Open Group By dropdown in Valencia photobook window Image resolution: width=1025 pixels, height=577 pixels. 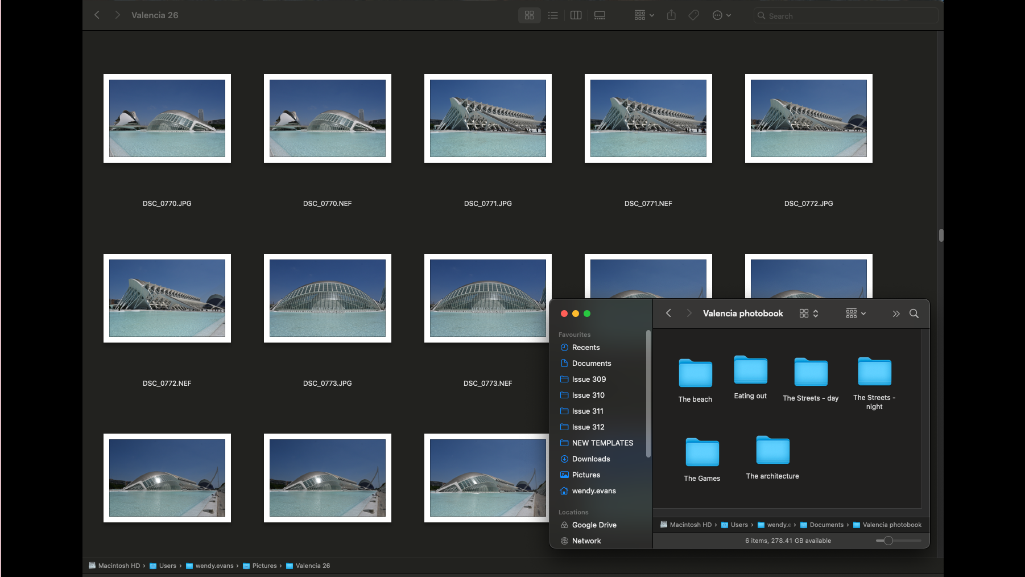tap(855, 314)
